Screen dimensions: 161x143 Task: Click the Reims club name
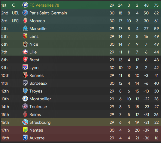tap(35, 114)
